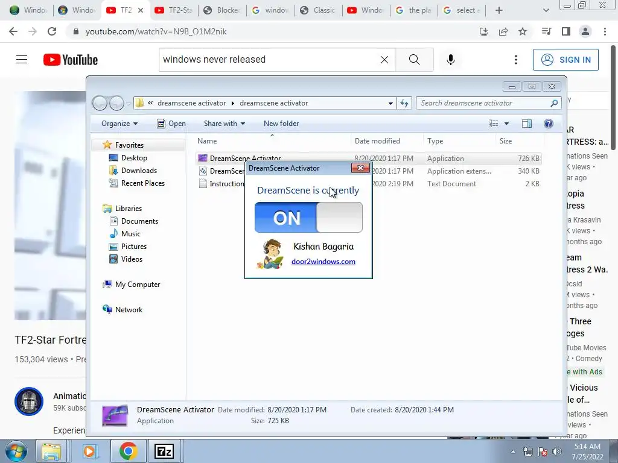Go to the YouTube home logo
Screen dimensions: 618x463
click(71, 60)
